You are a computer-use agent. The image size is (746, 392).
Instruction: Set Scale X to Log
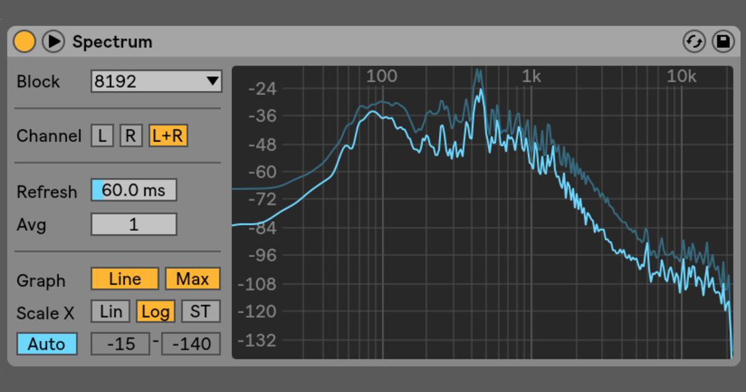pyautogui.click(x=155, y=311)
